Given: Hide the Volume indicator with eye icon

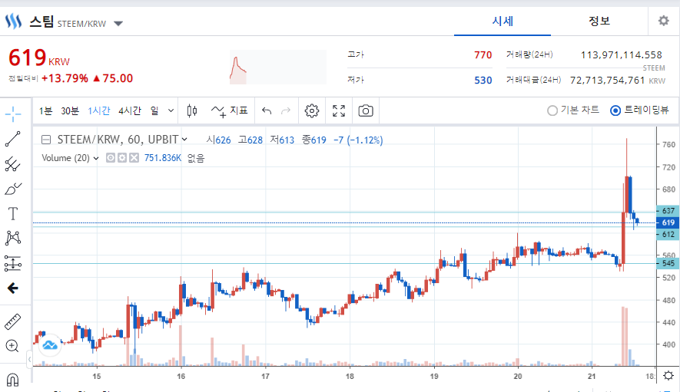Looking at the screenshot, I should coord(111,158).
